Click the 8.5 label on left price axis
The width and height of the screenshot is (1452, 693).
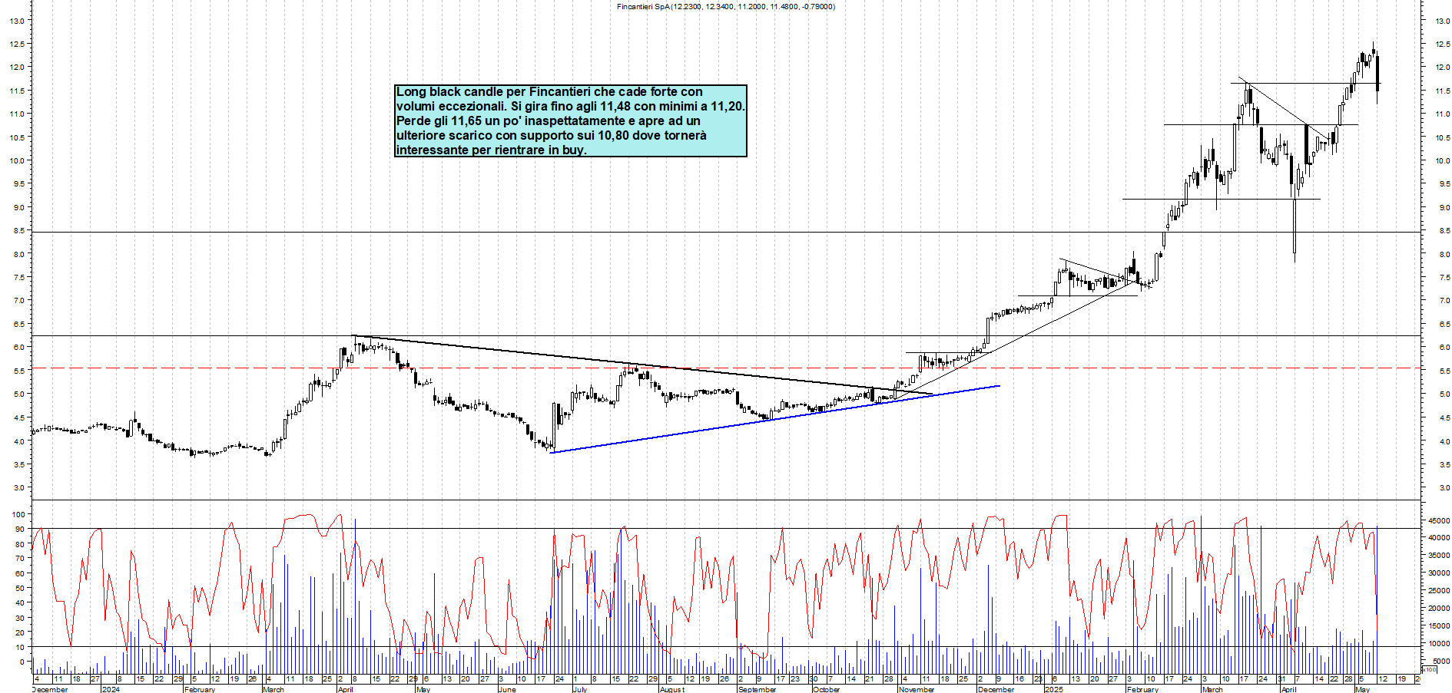(x=18, y=231)
